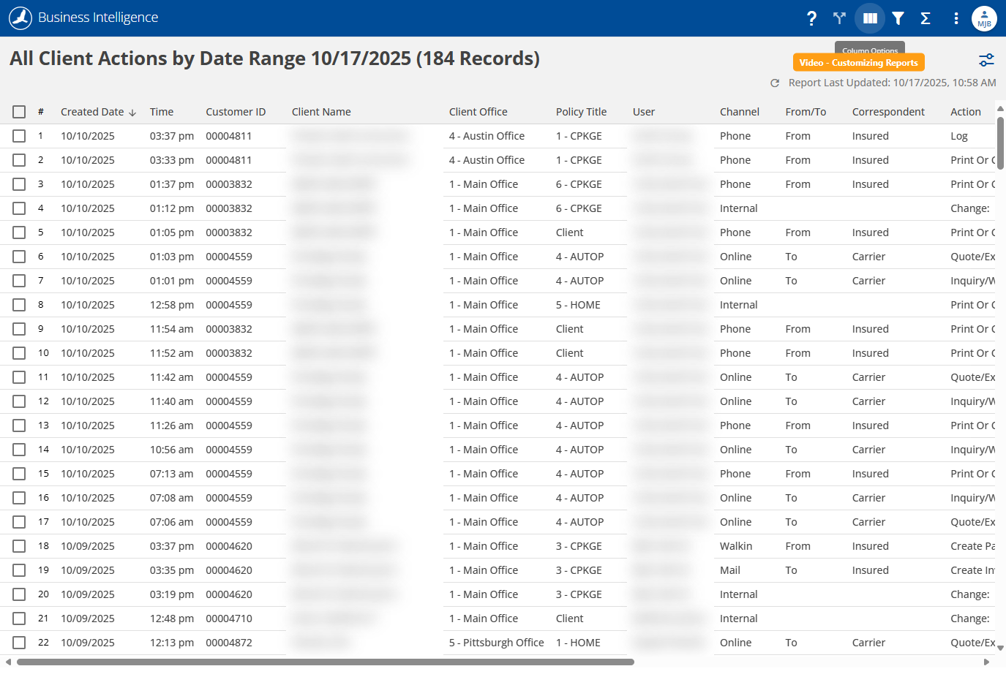Click customer ID 00004872

[229, 643]
